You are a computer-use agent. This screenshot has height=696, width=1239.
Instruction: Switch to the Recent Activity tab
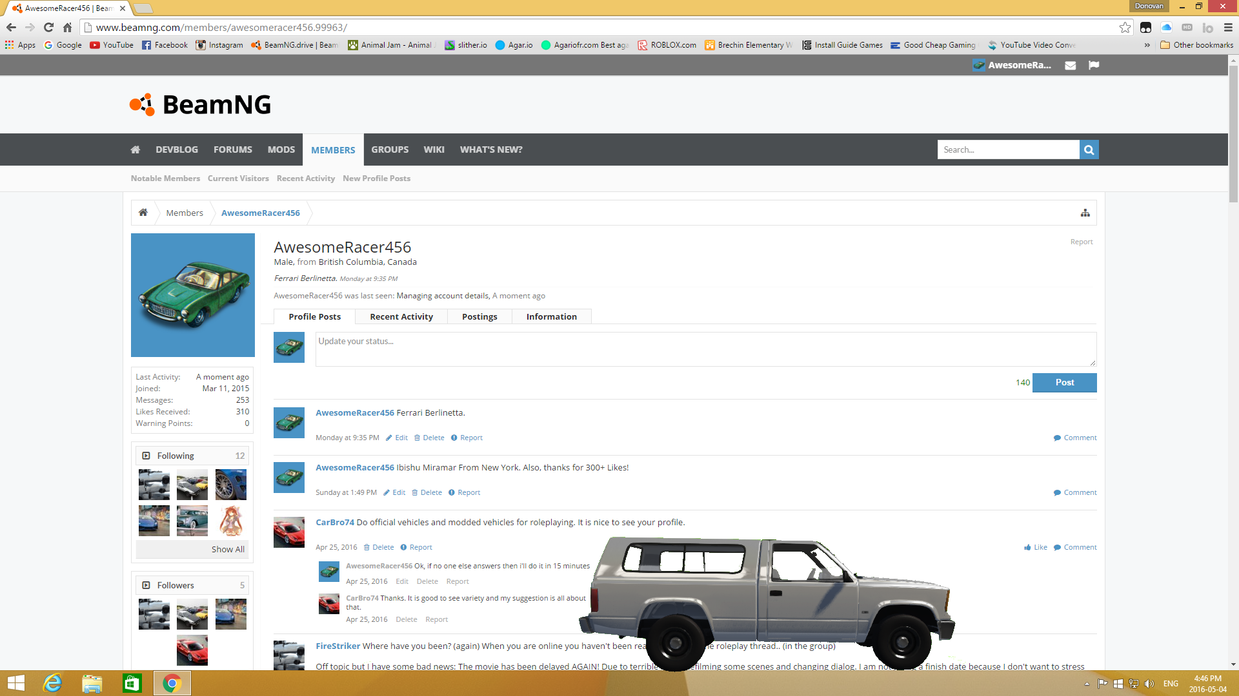[401, 316]
